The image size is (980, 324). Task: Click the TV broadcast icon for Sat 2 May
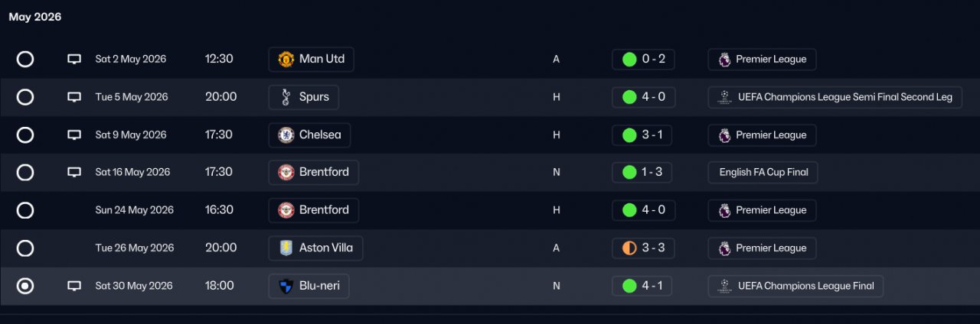click(74, 60)
